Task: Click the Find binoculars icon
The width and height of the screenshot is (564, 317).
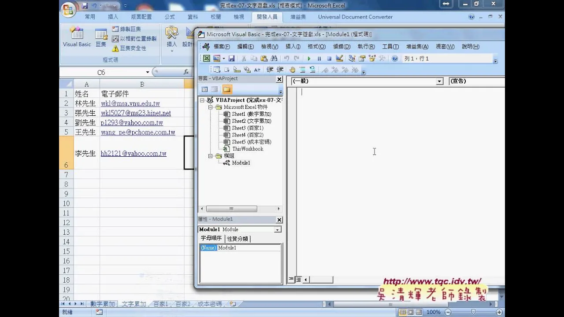Action: tap(274, 59)
